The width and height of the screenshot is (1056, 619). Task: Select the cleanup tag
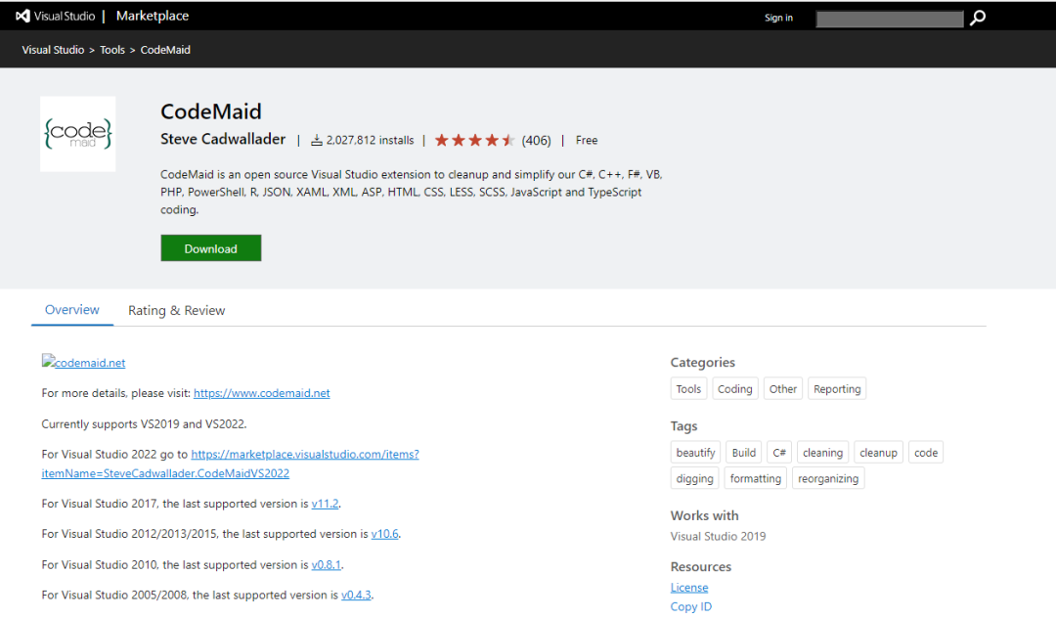[x=878, y=452]
